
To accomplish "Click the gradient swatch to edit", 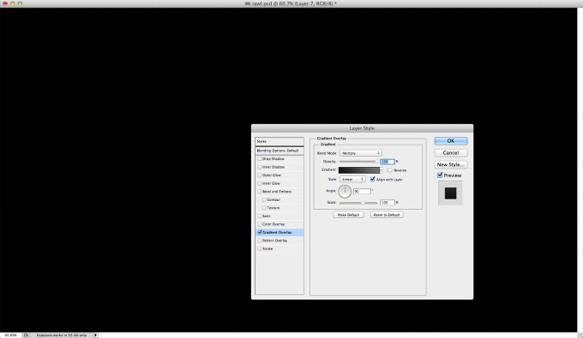I will 358,170.
